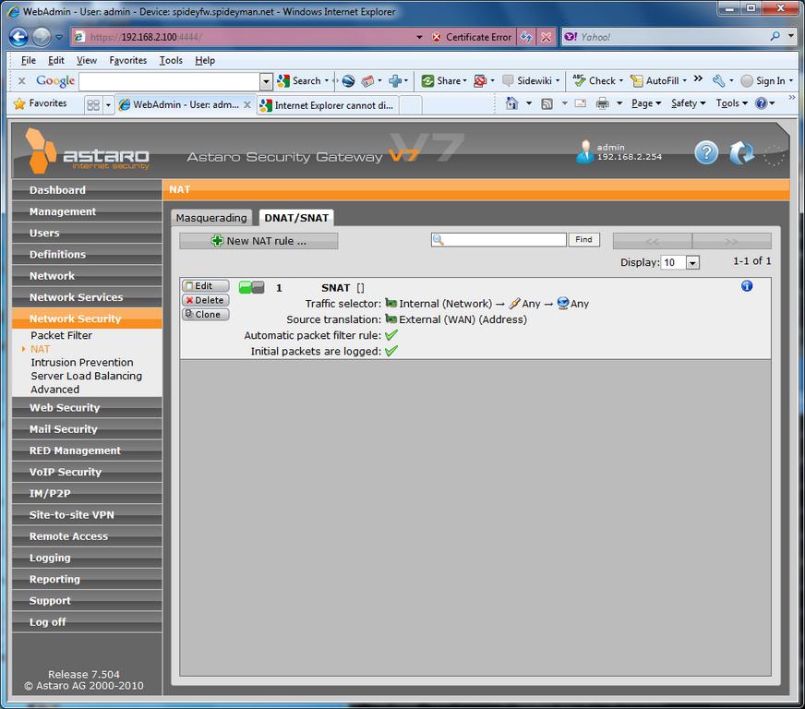
Task: Click the New NAT rule button
Action: pyautogui.click(x=258, y=241)
